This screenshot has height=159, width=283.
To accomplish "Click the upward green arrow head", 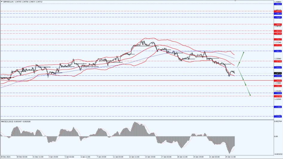I will point(244,52).
